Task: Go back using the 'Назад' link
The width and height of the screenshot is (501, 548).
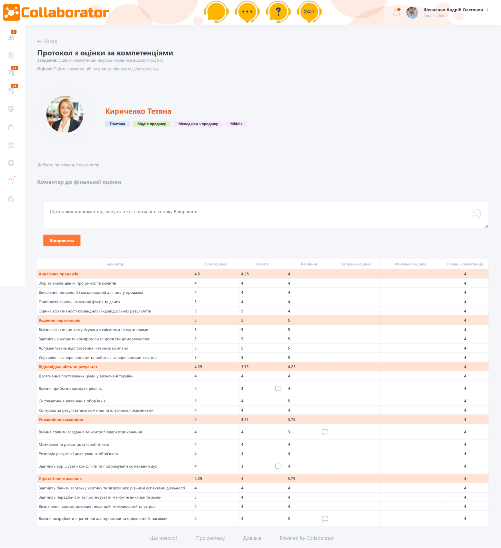Action: [47, 41]
